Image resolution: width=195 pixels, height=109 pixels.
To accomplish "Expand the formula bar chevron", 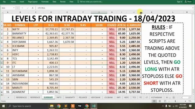I will point(193,8).
